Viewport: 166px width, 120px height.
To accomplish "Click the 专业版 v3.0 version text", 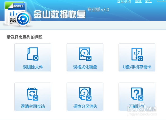I will [98, 9].
